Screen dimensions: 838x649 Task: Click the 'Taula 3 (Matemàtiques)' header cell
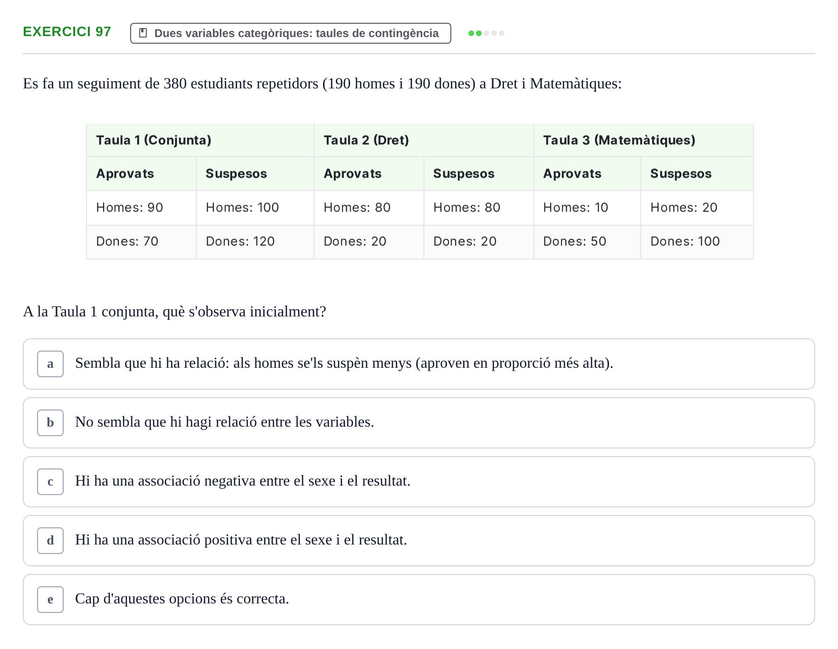click(x=644, y=140)
